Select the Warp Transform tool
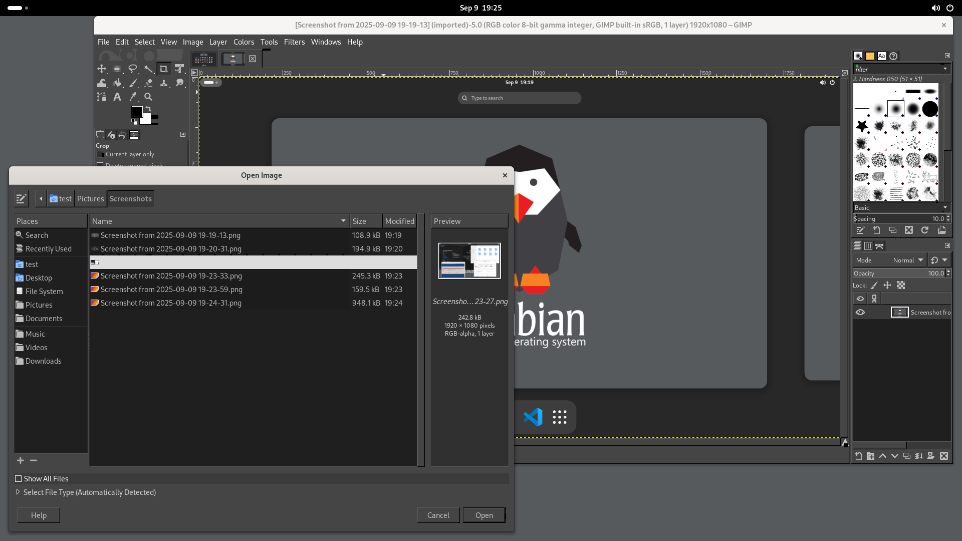 (102, 83)
